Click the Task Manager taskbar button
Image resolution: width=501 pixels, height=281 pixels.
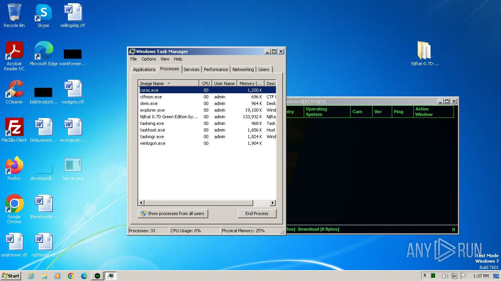(x=111, y=276)
